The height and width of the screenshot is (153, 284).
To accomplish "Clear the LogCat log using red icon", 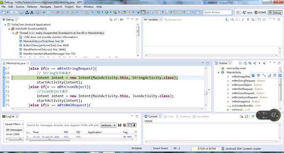I will pos(124,125).
